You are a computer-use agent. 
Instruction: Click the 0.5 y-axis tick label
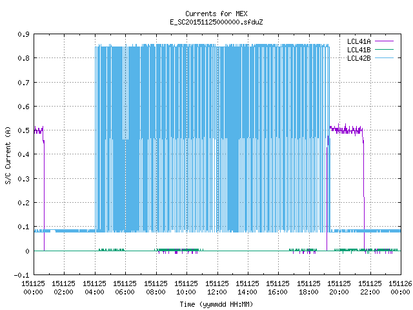point(23,130)
